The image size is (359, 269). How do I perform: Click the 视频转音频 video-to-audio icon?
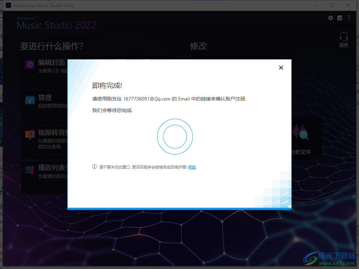(x=29, y=135)
